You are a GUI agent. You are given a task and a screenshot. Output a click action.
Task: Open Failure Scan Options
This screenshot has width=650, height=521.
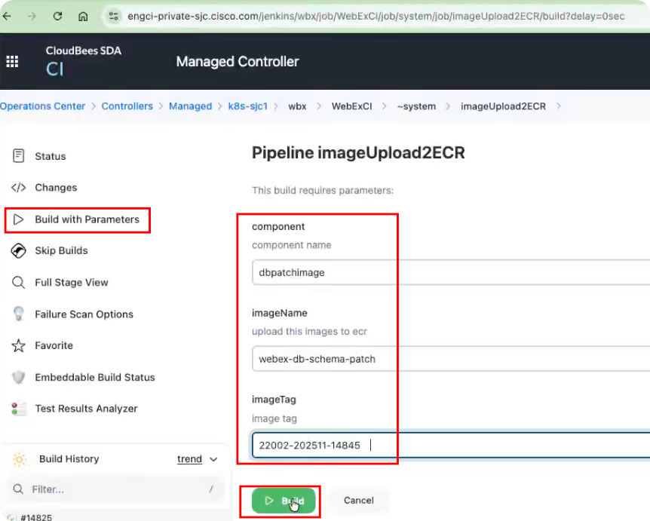click(x=84, y=314)
